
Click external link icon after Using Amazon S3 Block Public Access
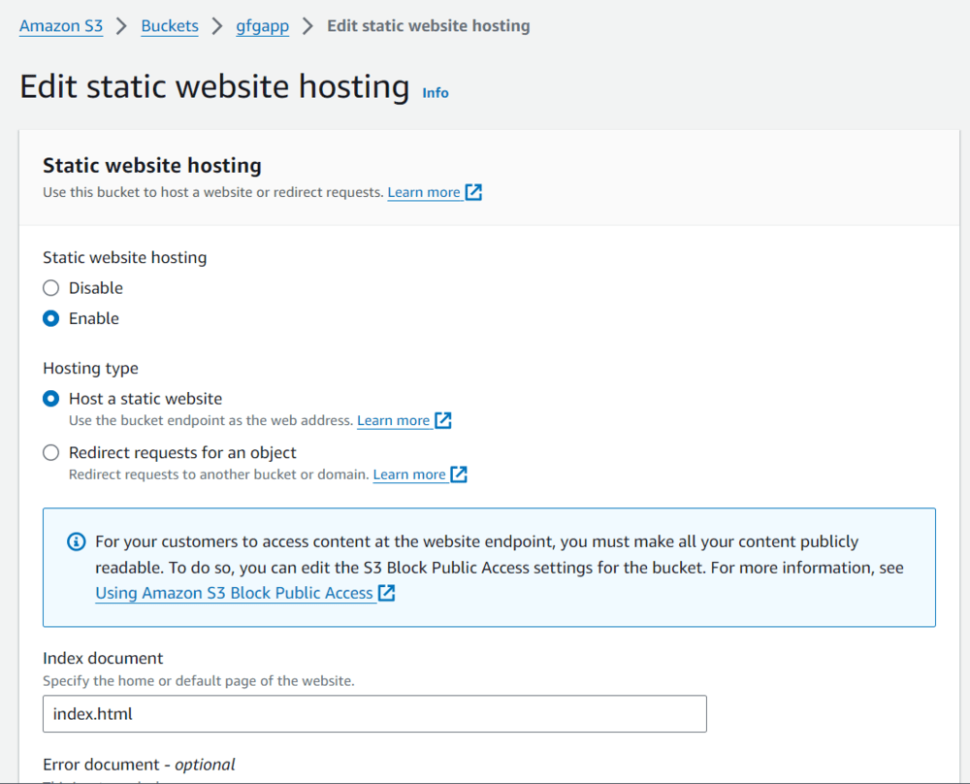pos(386,593)
